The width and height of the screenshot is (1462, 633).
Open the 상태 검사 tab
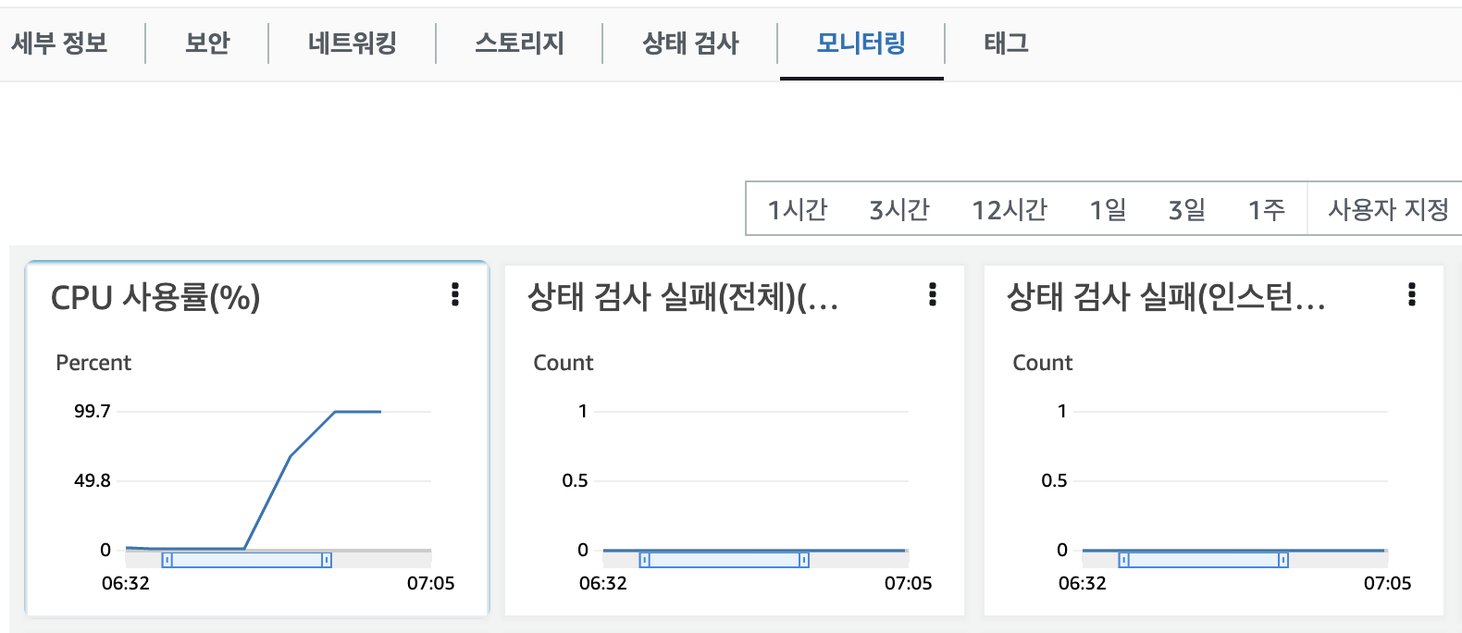(x=690, y=43)
